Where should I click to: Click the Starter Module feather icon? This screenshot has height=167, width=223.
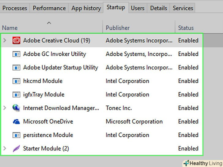pyautogui.click(x=16, y=149)
